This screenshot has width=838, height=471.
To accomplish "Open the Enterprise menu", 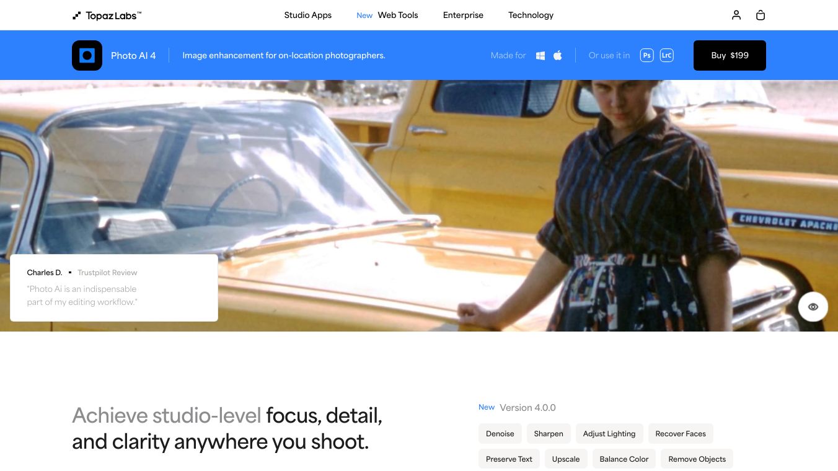I will pos(463,15).
